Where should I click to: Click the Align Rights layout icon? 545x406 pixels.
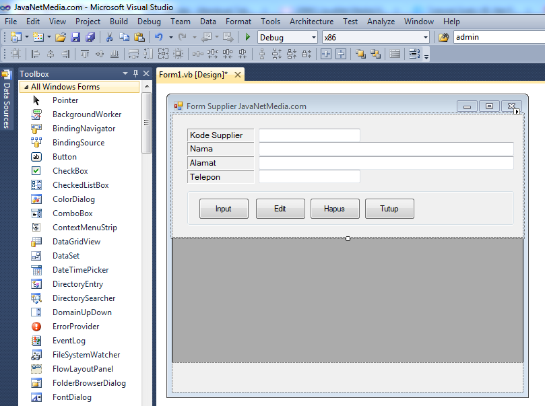pyautogui.click(x=65, y=54)
